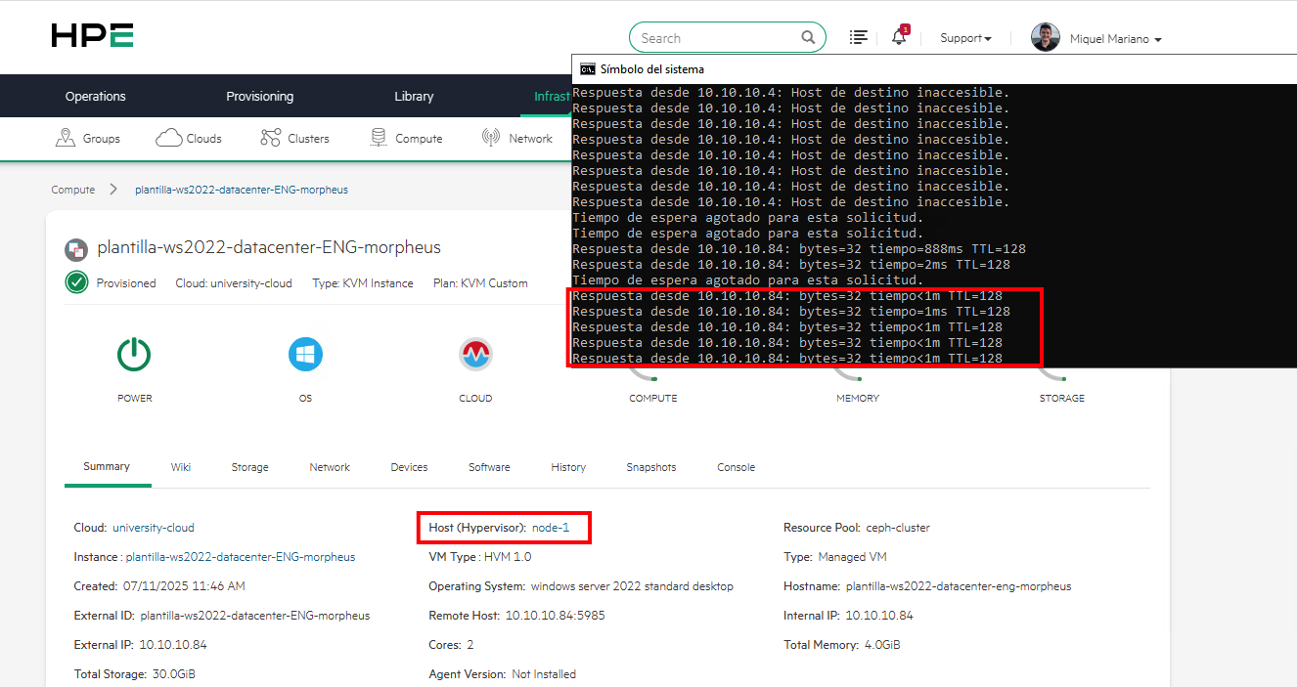Open the Windows OS status icon

[x=305, y=354]
